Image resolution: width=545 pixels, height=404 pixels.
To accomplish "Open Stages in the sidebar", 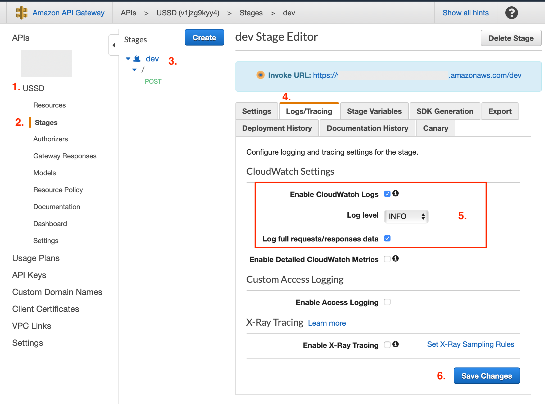I will click(46, 123).
